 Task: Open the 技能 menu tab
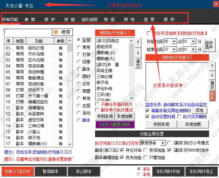coord(70,20)
